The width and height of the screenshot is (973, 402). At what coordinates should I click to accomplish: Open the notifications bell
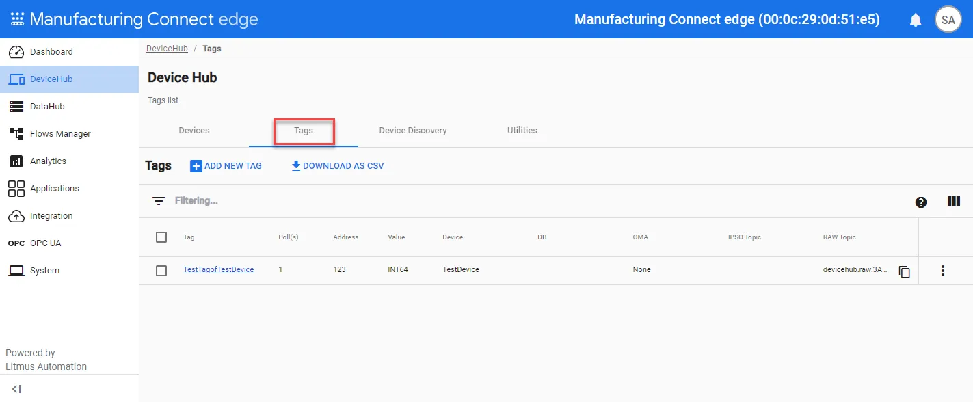tap(916, 20)
